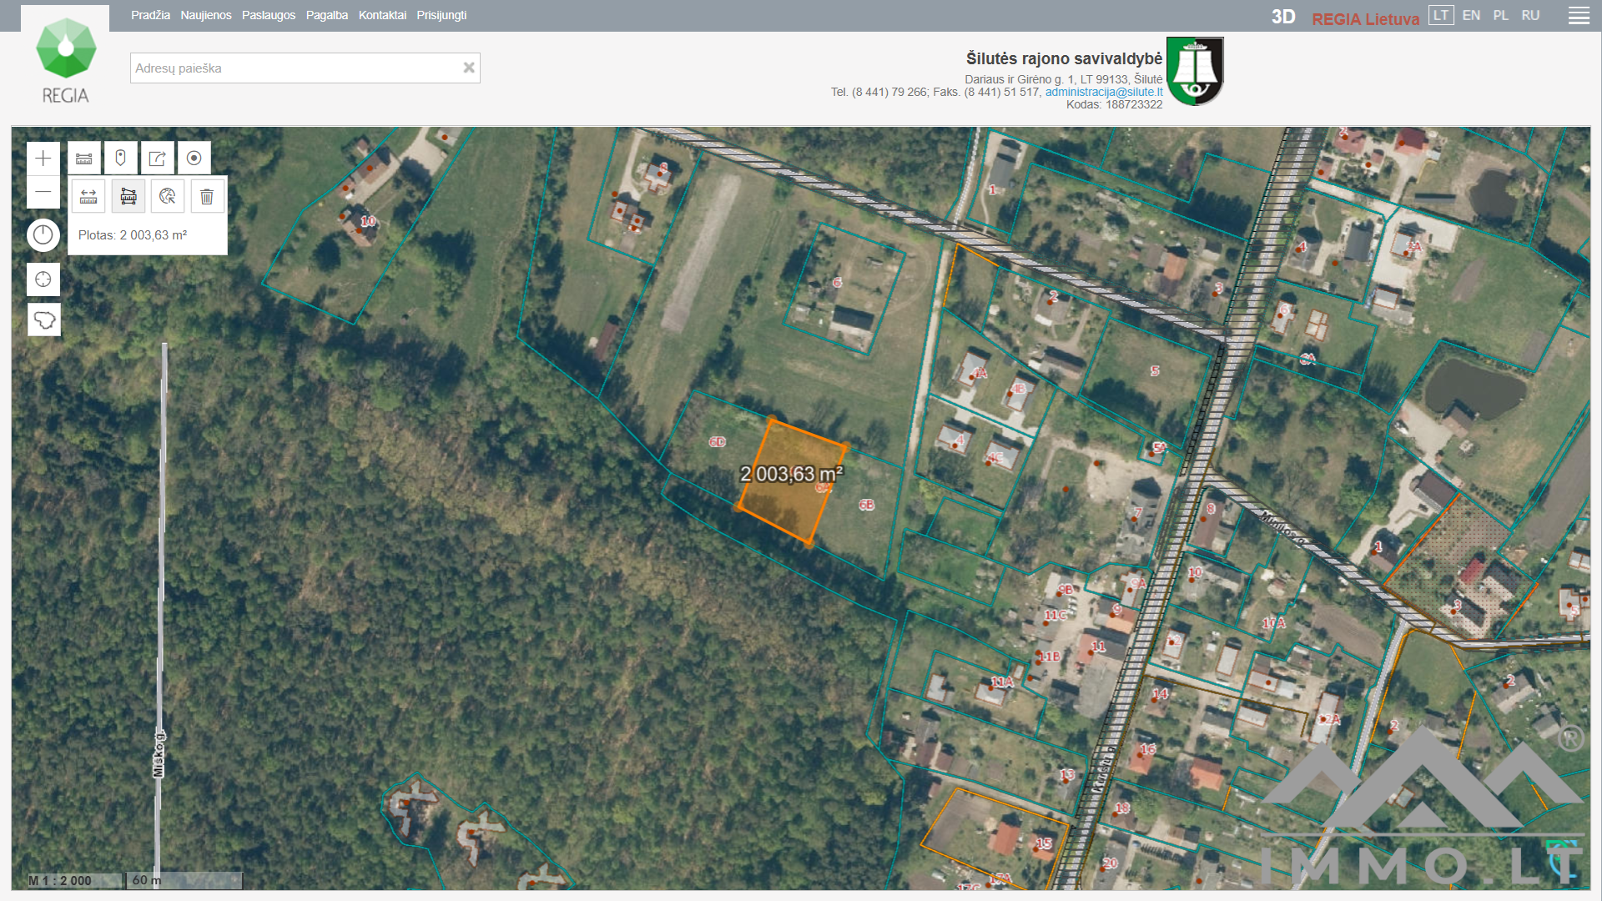
Task: Open the Naujienos menu item
Action: click(206, 15)
